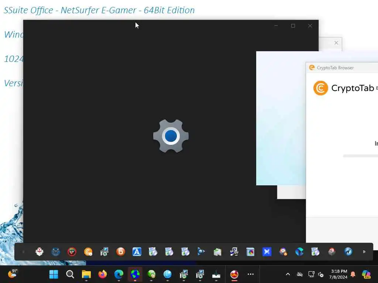Click the 'SSuite Office - NetSurfer E-Gamer' heading text
This screenshot has width=378, height=283.
coord(99,10)
